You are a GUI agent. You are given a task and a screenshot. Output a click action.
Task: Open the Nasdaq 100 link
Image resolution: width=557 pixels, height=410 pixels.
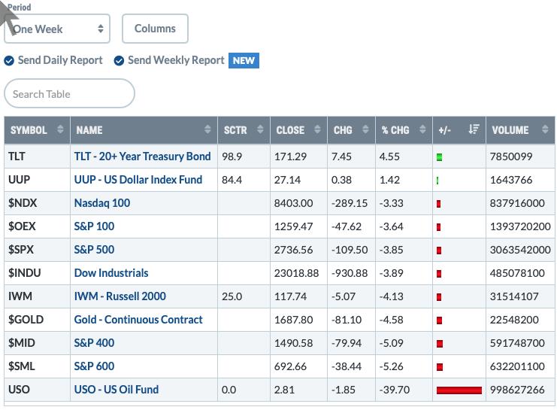point(102,203)
